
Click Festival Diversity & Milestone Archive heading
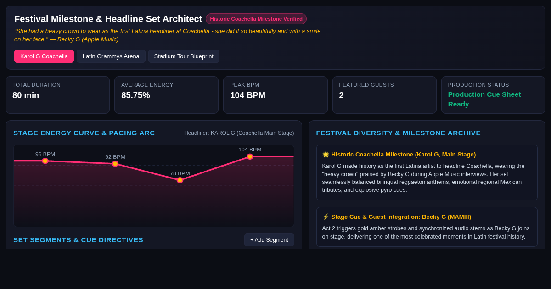(x=399, y=133)
